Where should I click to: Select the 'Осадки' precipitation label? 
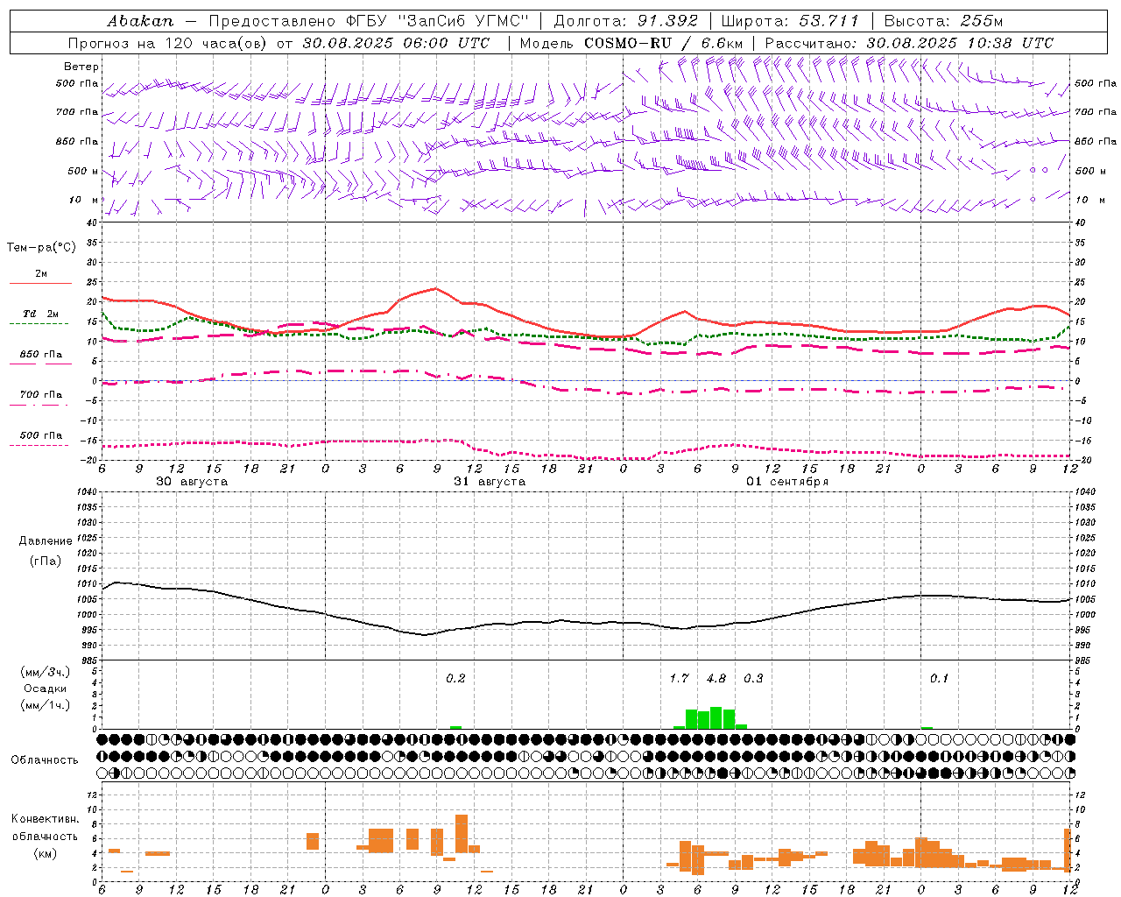click(x=46, y=689)
